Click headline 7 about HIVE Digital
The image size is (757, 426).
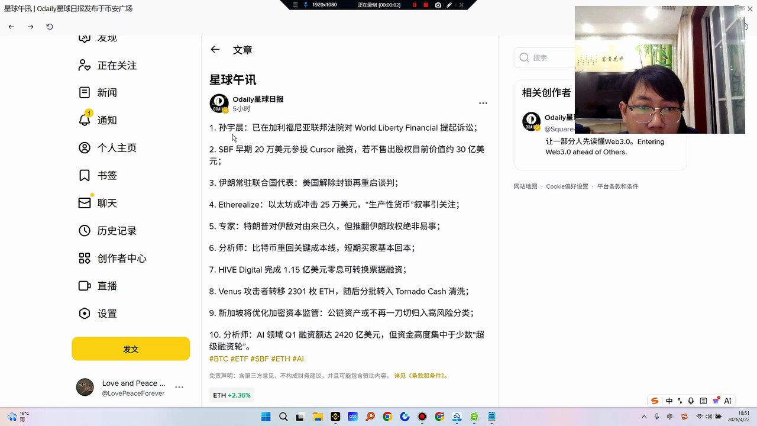pos(308,270)
